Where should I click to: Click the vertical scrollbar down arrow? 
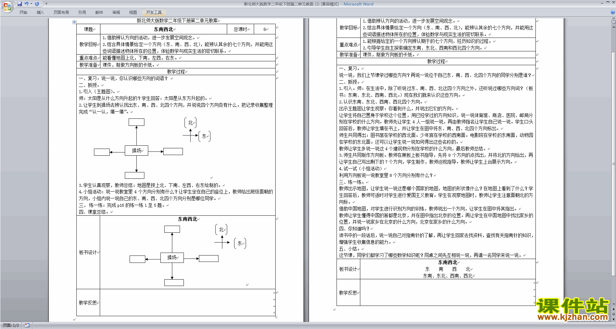tap(613, 304)
